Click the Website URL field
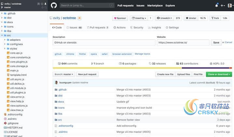The width and height of the screenshot is (234, 137). (183, 43)
